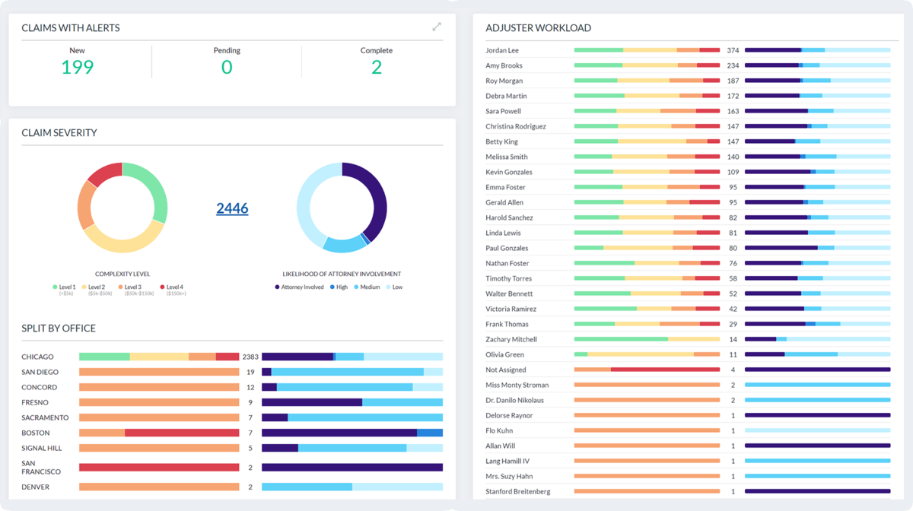This screenshot has width=913, height=511.
Task: Click dark purple segment of attorney donut
Action: 374,196
